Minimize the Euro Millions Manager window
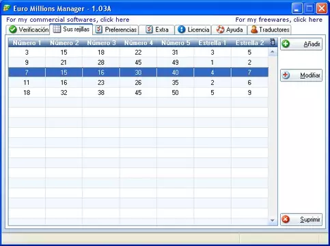 [x=297, y=8]
